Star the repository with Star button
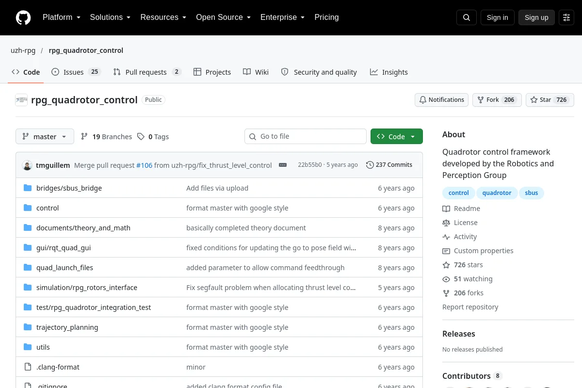The height and width of the screenshot is (388, 582). click(550, 100)
